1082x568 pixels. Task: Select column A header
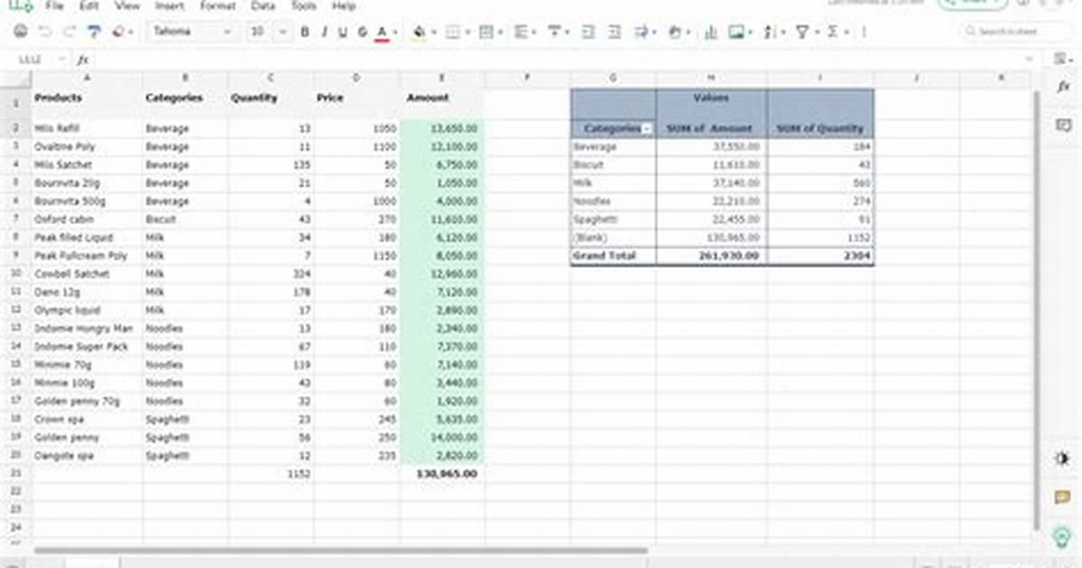pyautogui.click(x=87, y=78)
